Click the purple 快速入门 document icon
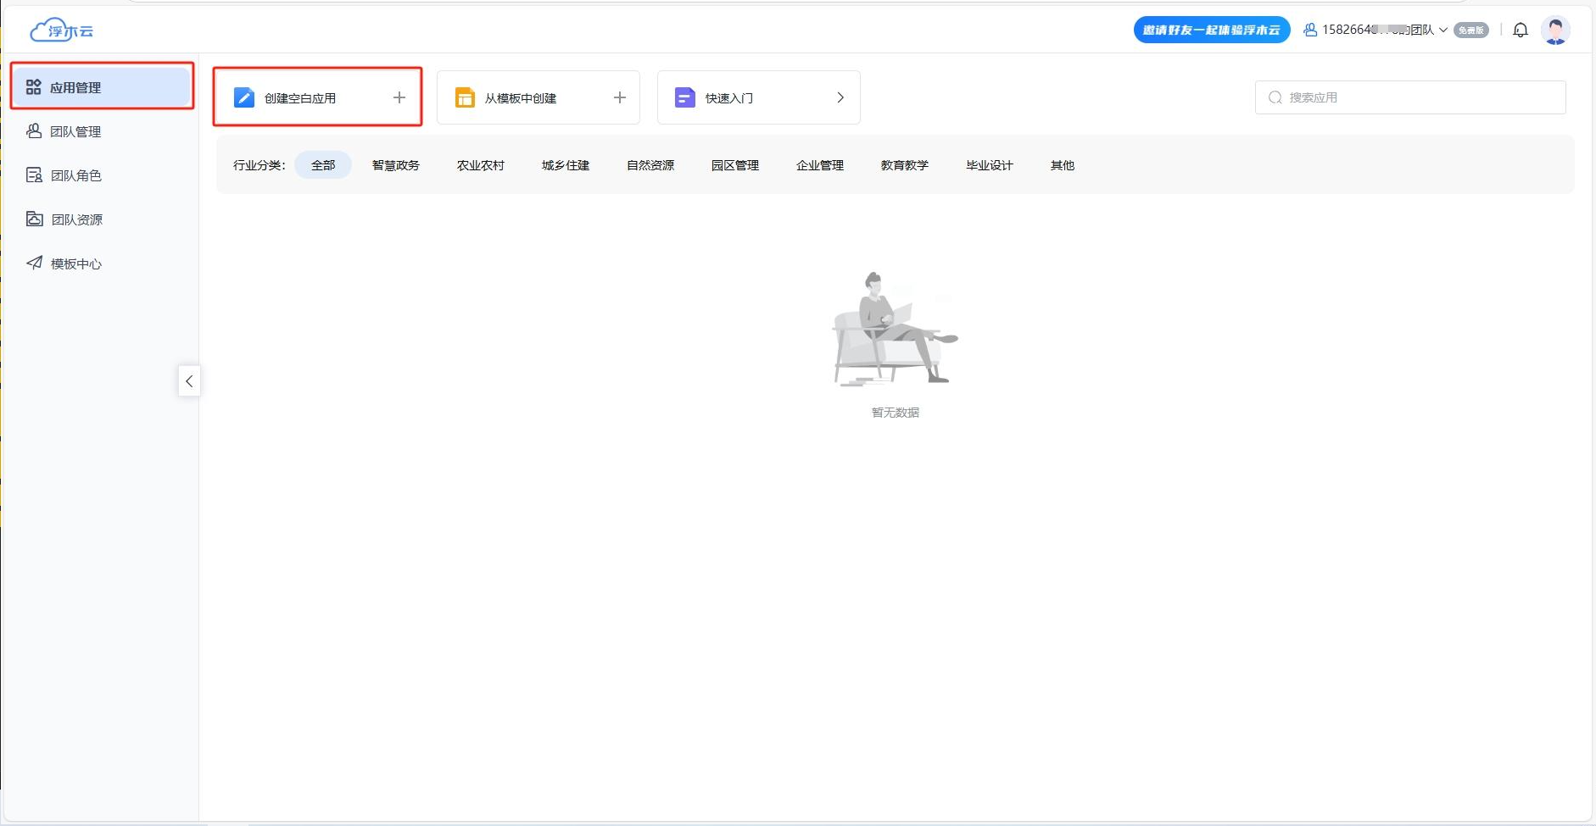1596x826 pixels. click(x=684, y=97)
